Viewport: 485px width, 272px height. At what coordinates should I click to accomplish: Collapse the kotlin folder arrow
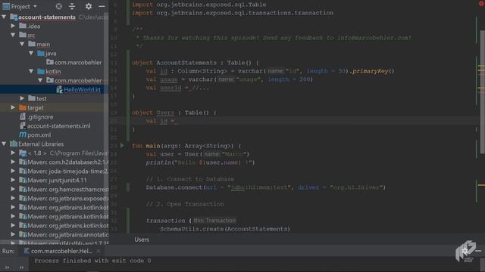click(x=31, y=71)
